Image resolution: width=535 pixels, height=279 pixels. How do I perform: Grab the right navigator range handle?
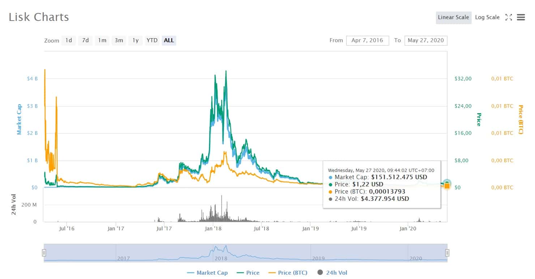tap(447, 253)
